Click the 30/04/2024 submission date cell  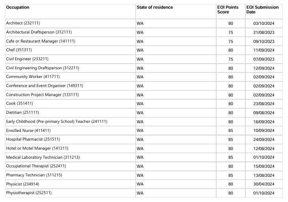[264, 184]
